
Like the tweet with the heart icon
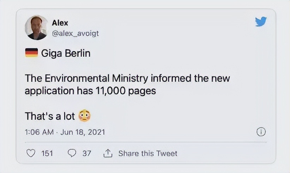pyautogui.click(x=32, y=153)
